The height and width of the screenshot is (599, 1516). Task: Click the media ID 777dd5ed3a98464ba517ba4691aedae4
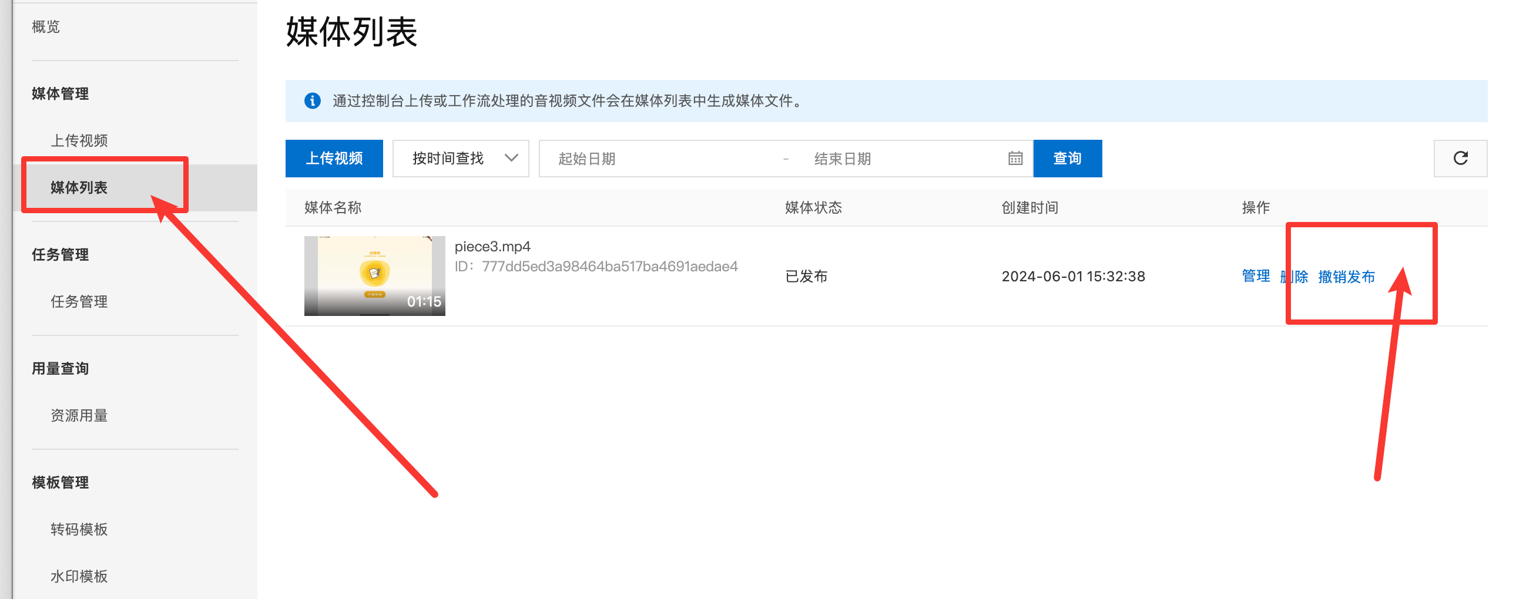pyautogui.click(x=610, y=267)
